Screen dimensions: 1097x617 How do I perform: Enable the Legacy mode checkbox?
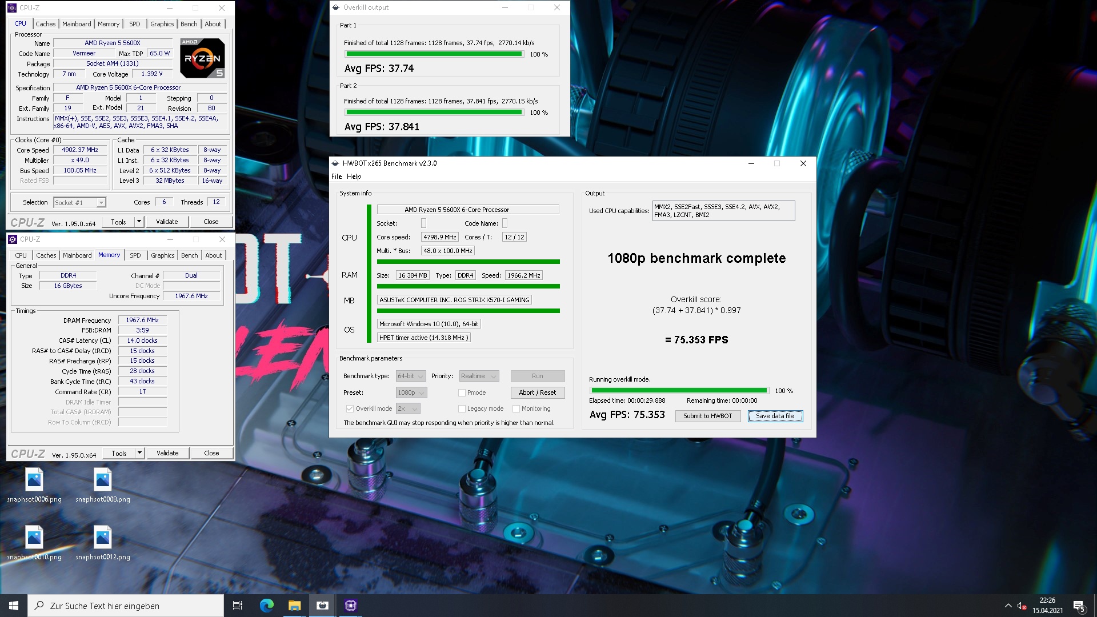tap(462, 408)
